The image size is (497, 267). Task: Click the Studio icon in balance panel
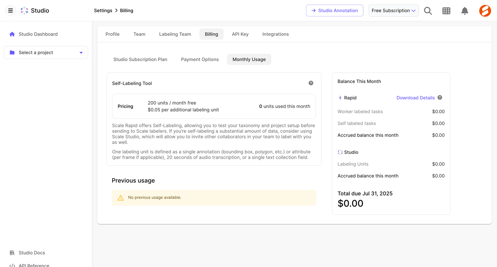click(340, 152)
